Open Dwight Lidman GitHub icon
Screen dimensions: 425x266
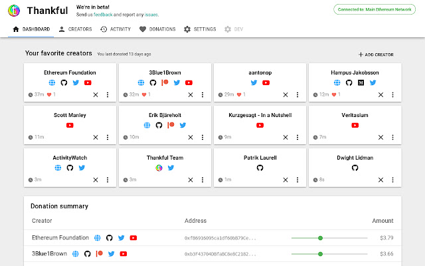355,168
